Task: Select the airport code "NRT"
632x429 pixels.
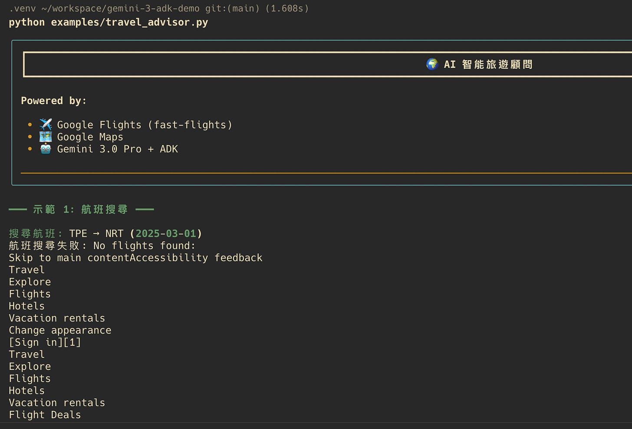Action: (x=115, y=233)
